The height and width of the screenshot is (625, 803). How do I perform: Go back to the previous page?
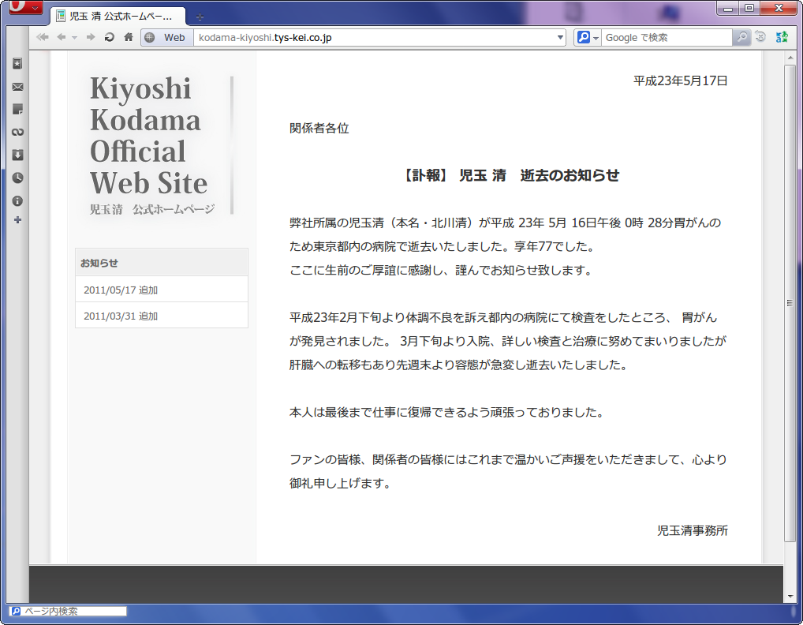[62, 37]
